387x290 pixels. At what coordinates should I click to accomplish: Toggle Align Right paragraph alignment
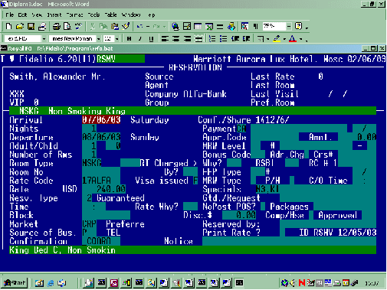coord(188,39)
